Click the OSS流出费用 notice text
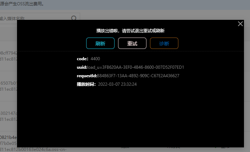 (22, 4)
